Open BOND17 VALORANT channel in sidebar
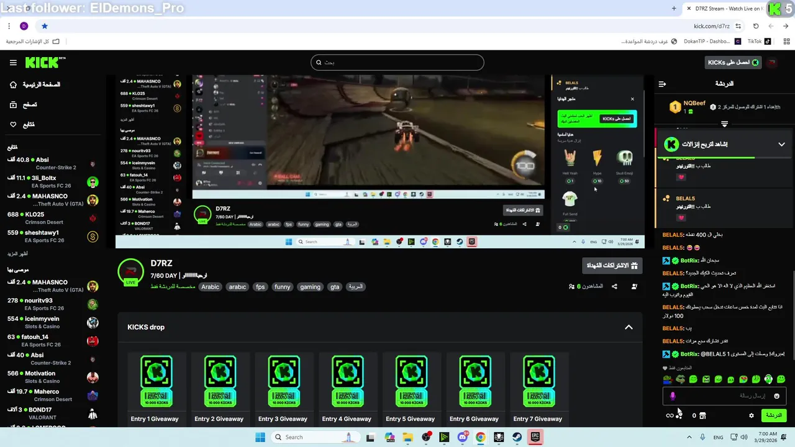Viewport: 795px width, 447px height. (x=53, y=413)
